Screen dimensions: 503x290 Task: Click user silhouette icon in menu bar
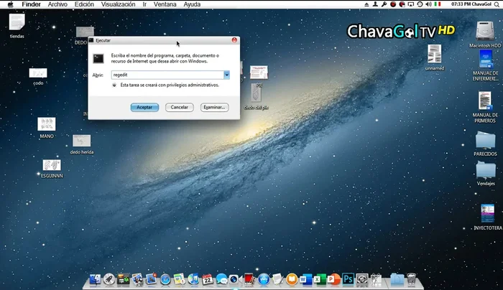click(375, 4)
